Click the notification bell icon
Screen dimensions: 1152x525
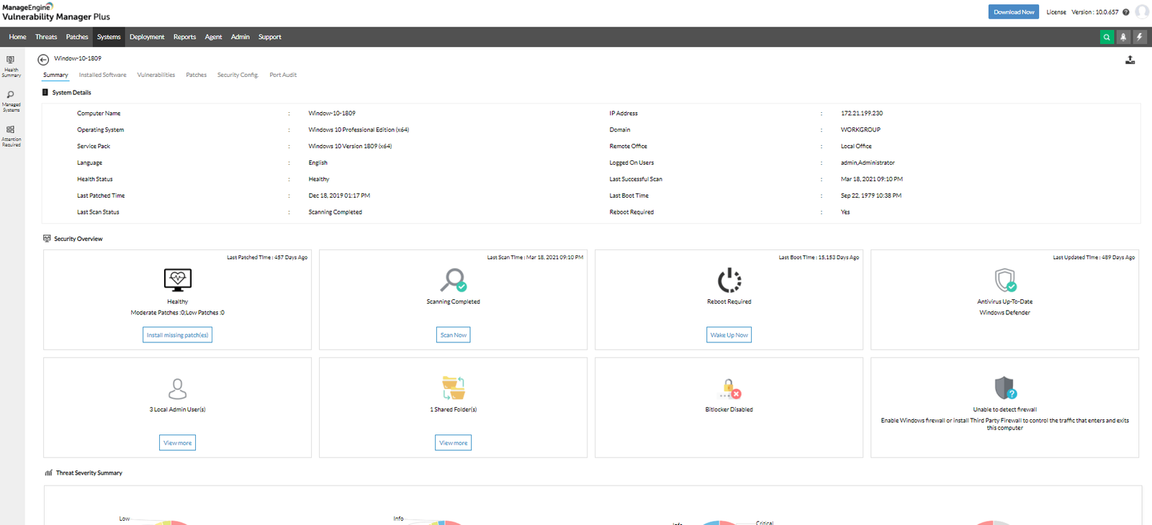pyautogui.click(x=1123, y=37)
